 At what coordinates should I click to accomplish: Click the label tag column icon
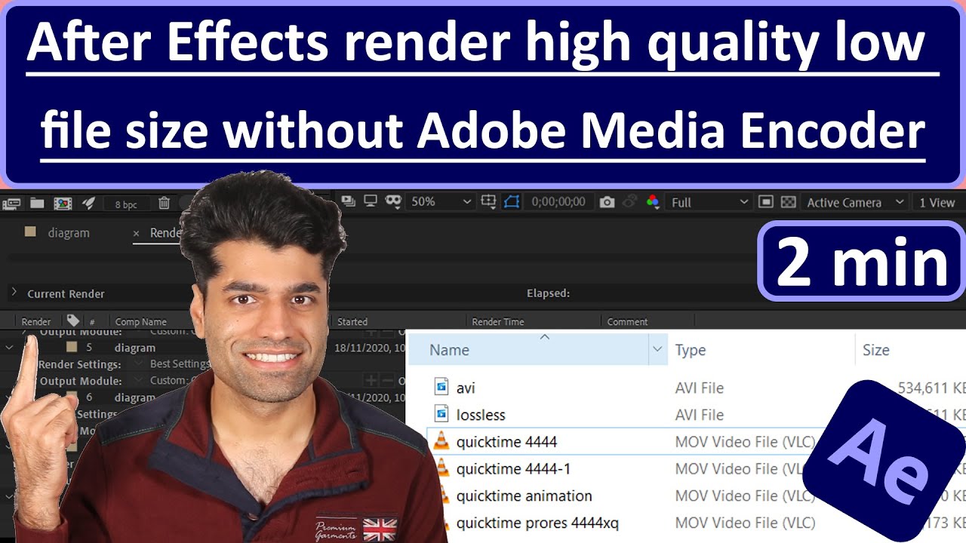tap(73, 321)
